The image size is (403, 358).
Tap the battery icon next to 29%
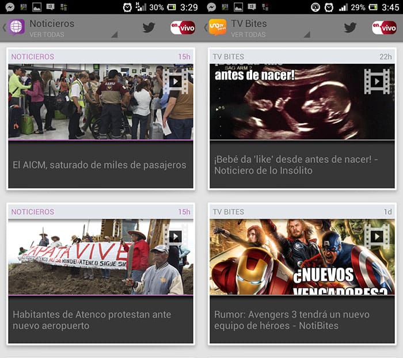tap(373, 7)
